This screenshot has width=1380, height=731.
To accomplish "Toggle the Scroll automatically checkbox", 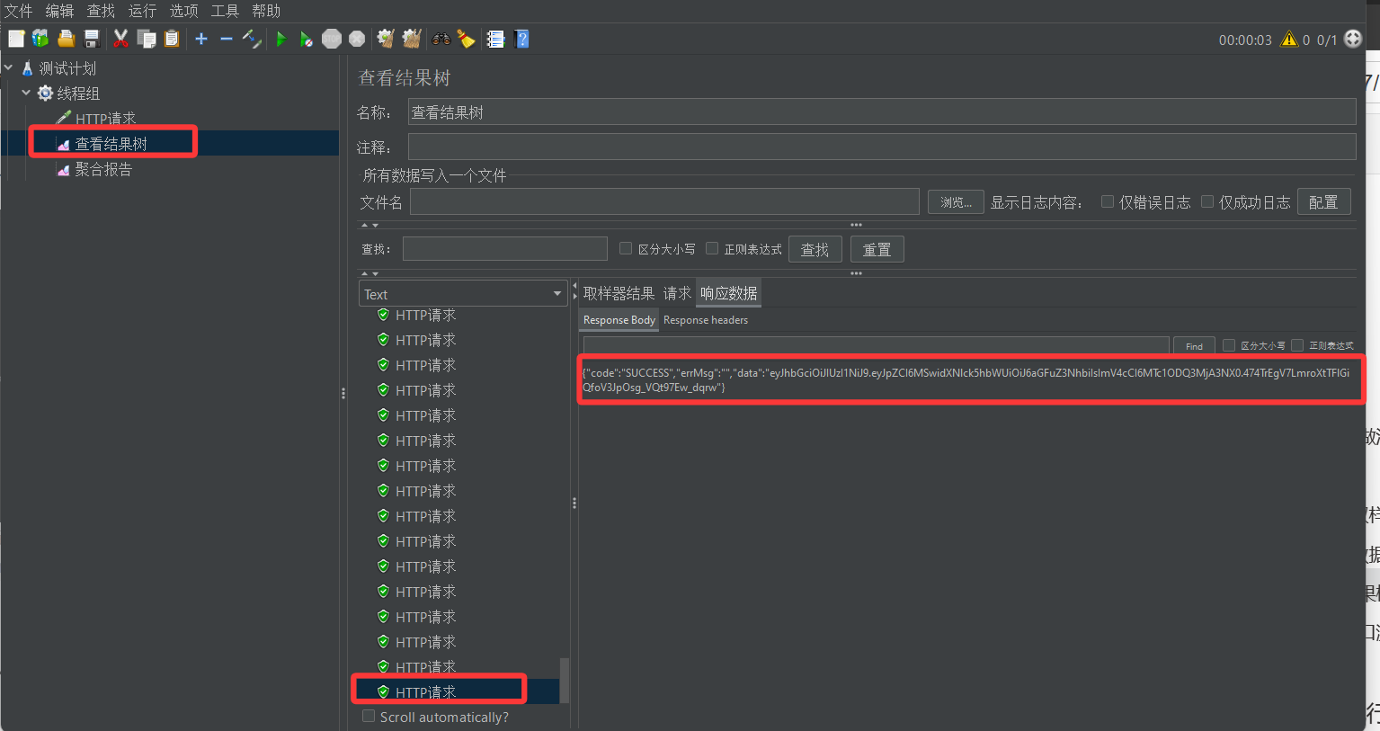I will pos(369,716).
